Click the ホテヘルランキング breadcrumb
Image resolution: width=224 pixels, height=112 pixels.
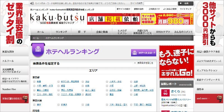[x=55, y=38]
